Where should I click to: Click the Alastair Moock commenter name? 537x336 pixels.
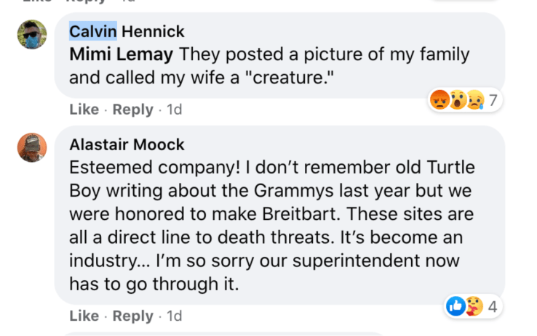pyautogui.click(x=127, y=144)
